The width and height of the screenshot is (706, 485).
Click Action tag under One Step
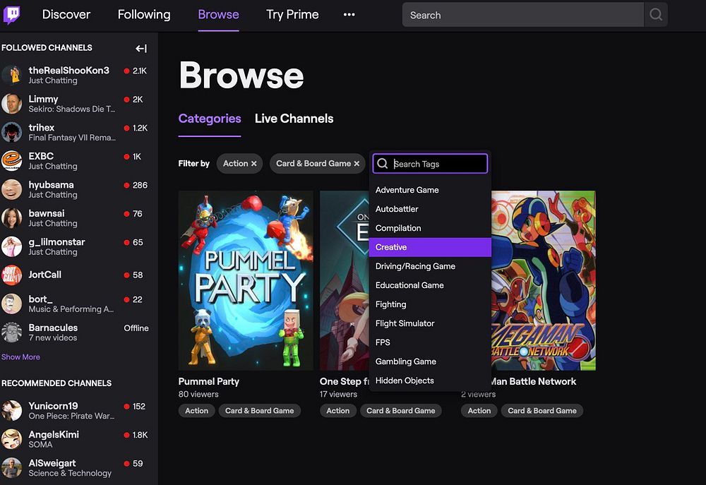pyautogui.click(x=338, y=411)
